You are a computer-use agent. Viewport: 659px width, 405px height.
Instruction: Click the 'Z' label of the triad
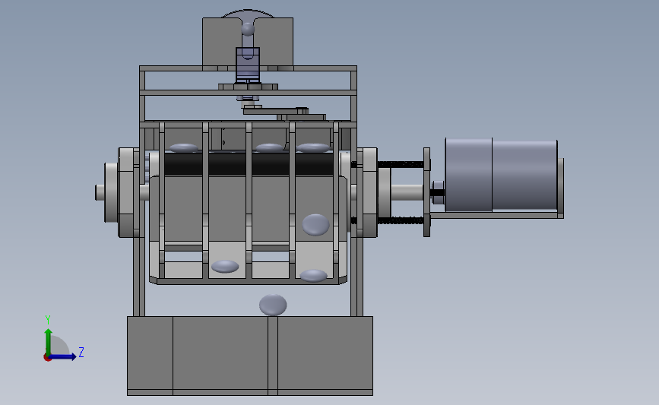tap(81, 352)
